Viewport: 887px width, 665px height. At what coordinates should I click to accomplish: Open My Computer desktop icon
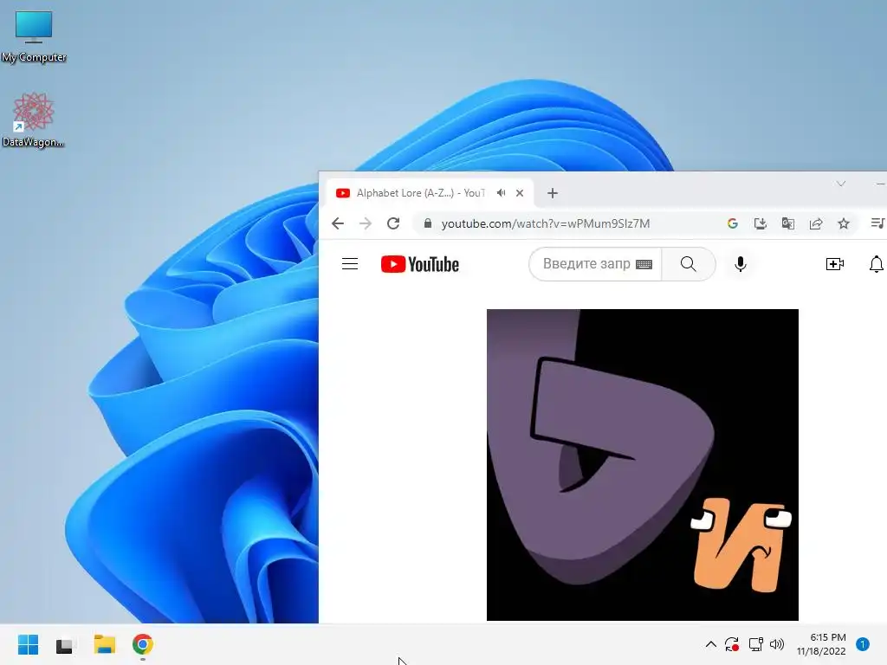pyautogui.click(x=34, y=36)
